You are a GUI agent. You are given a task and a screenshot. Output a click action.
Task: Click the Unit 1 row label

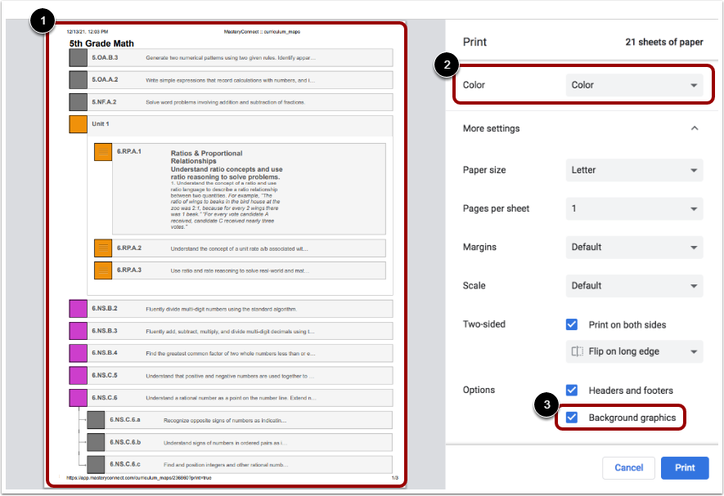pyautogui.click(x=100, y=123)
